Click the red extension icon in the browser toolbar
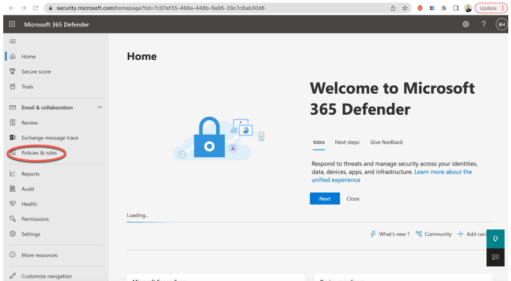The width and height of the screenshot is (511, 281). pyautogui.click(x=420, y=8)
